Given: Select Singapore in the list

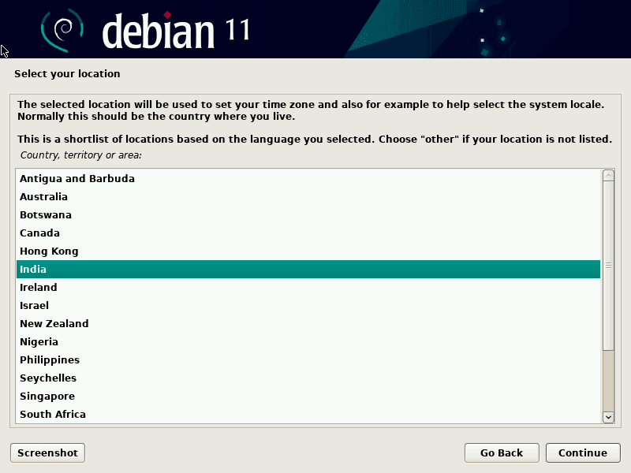Looking at the screenshot, I should coord(47,397).
